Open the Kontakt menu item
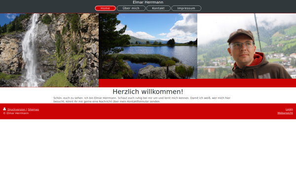Image resolution: width=296 pixels, height=185 pixels. point(158,8)
